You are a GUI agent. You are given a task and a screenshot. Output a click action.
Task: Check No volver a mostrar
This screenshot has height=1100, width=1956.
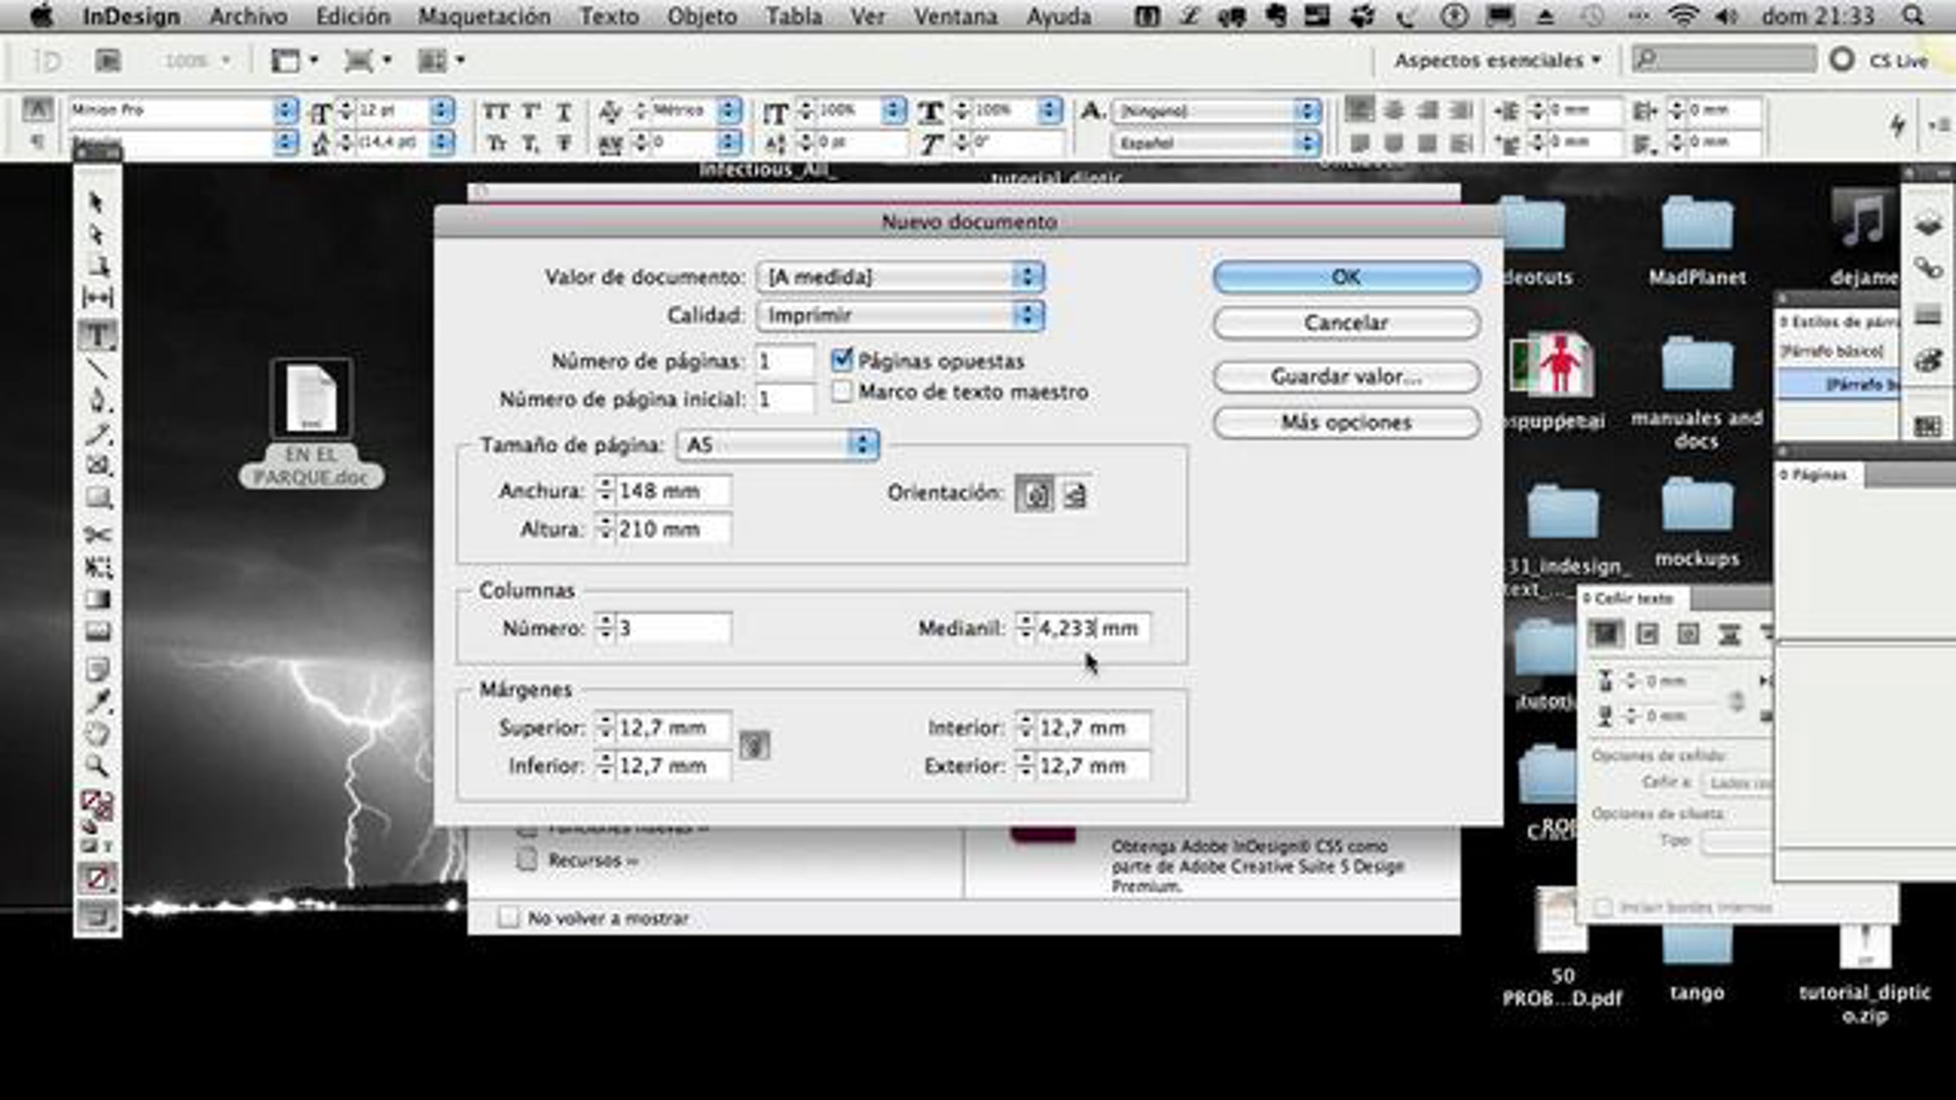(x=509, y=918)
